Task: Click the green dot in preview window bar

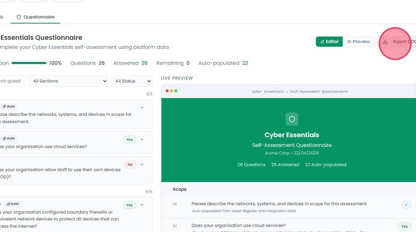Action: 176,91
